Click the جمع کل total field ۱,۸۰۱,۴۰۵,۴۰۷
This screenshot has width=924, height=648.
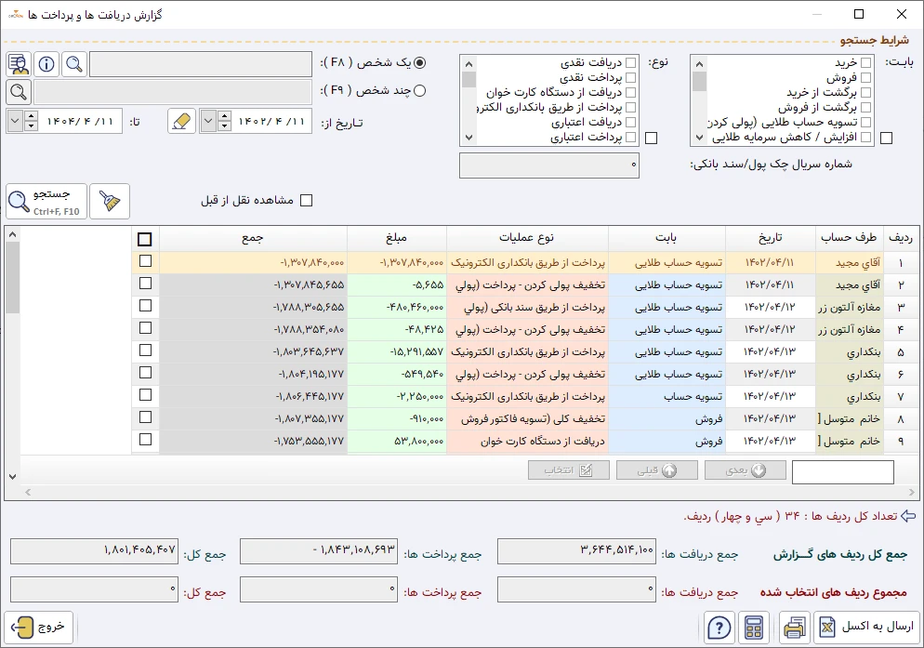tap(94, 551)
